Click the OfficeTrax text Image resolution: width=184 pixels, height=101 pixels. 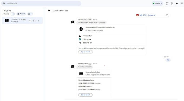point(87,39)
